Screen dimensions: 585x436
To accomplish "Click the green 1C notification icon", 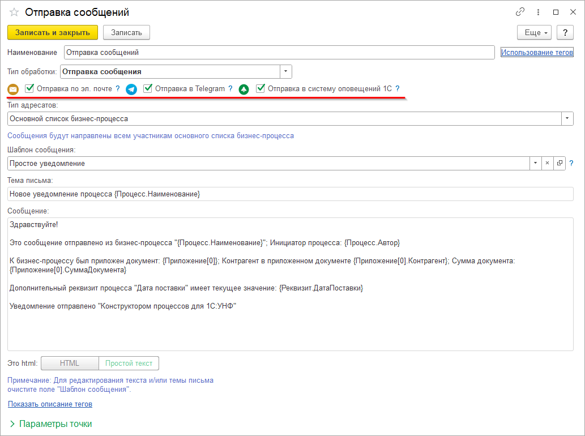I will pyautogui.click(x=244, y=89).
